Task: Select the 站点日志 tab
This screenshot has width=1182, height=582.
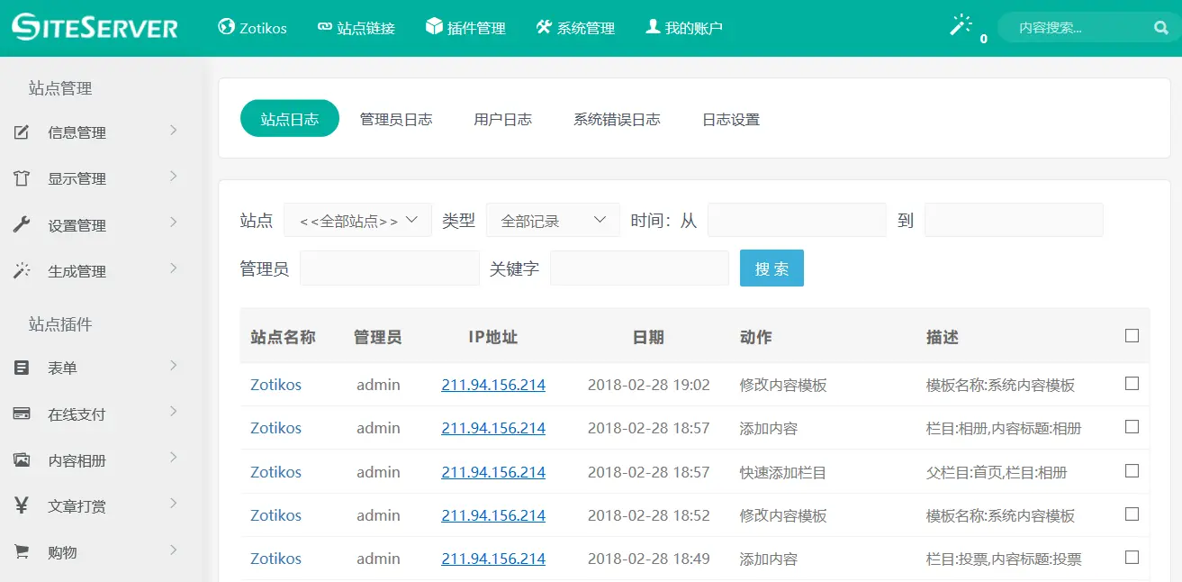Action: 290,119
